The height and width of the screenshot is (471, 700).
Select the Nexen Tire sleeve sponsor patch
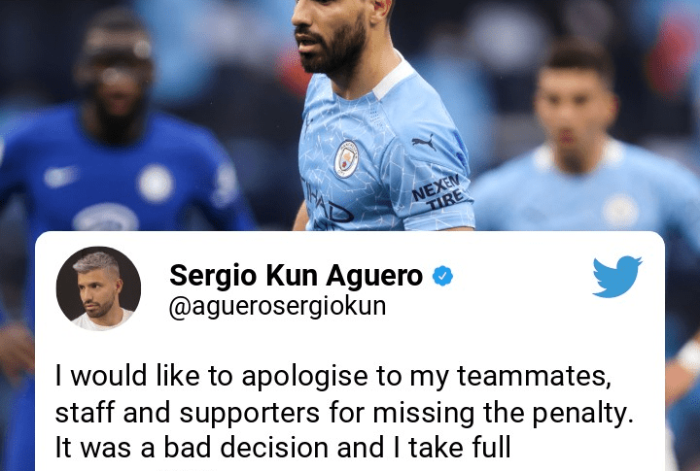coord(437,192)
